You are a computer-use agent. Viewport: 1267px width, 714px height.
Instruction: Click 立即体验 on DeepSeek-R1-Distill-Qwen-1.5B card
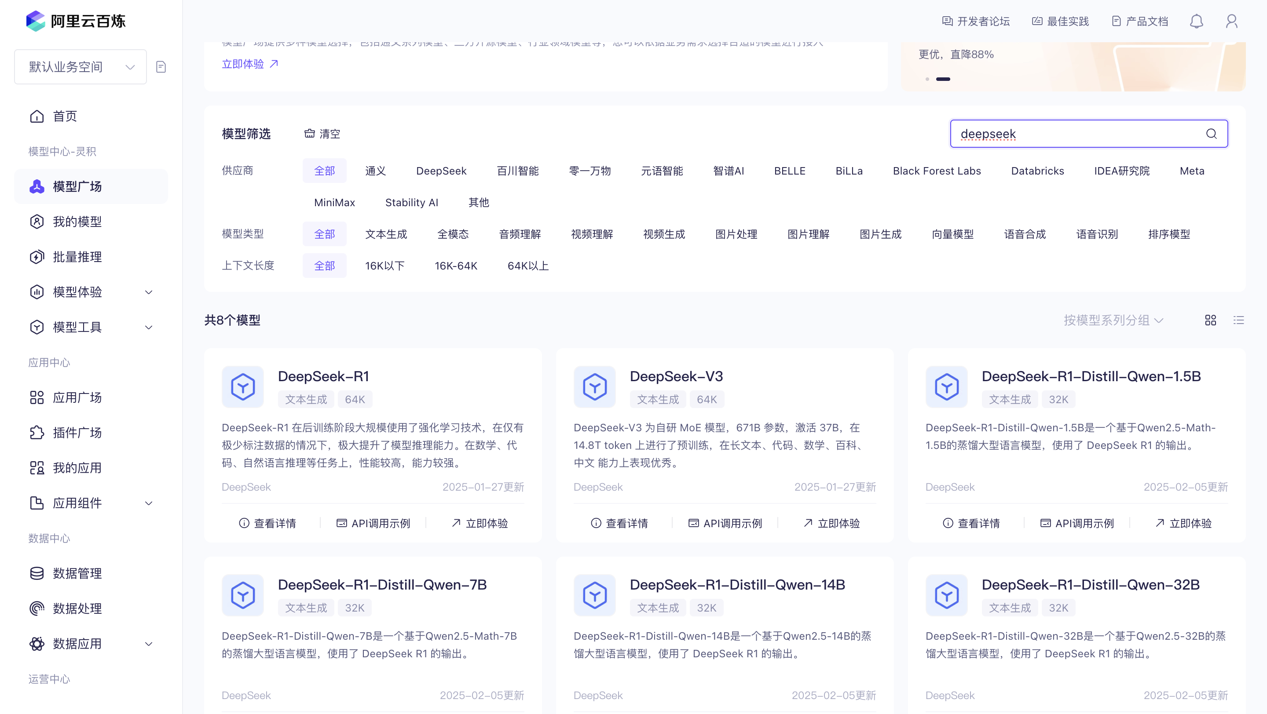(x=1183, y=523)
